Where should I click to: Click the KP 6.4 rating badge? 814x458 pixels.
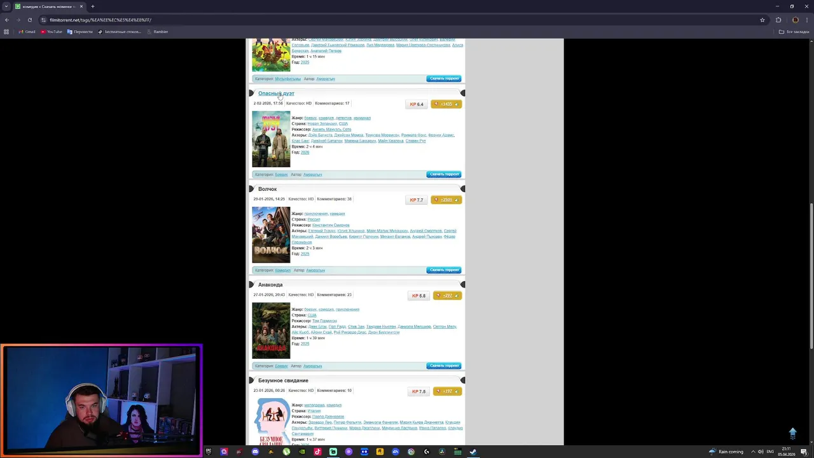point(417,104)
